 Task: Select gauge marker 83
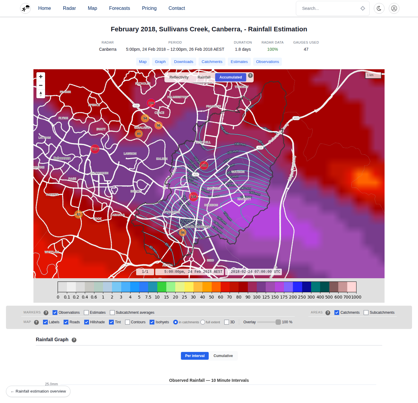click(79, 214)
